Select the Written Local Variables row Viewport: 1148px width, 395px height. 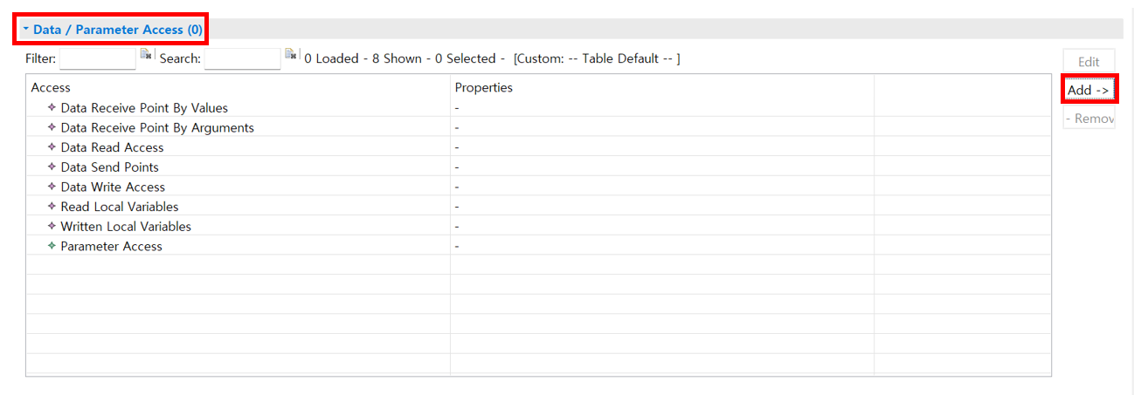coord(125,227)
